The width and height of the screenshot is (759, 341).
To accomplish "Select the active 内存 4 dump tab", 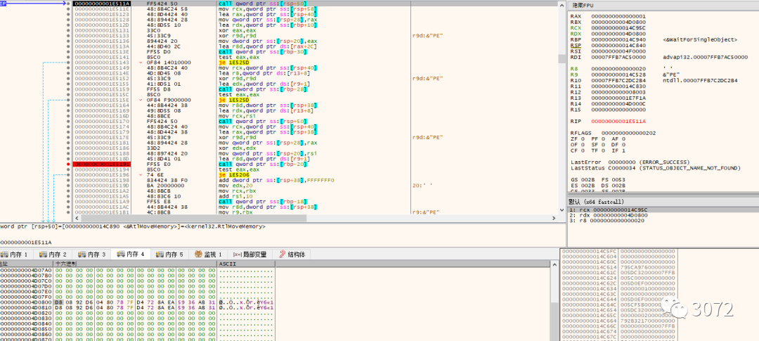I will point(130,255).
